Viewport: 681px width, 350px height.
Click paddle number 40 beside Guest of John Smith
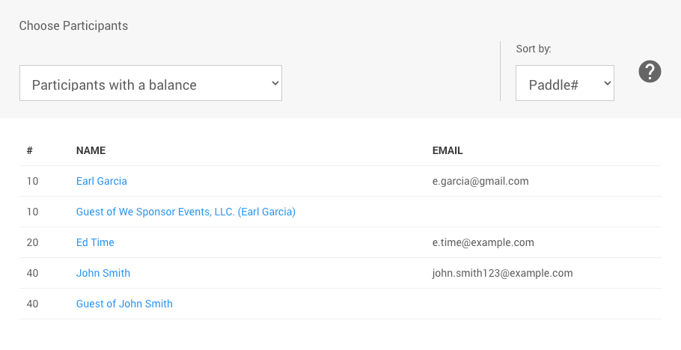(x=32, y=304)
